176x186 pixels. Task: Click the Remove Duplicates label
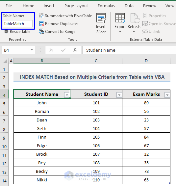click(x=62, y=24)
